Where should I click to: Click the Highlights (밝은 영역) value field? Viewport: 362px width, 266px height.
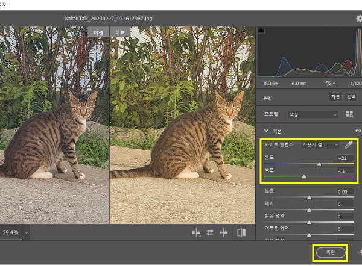click(345, 217)
